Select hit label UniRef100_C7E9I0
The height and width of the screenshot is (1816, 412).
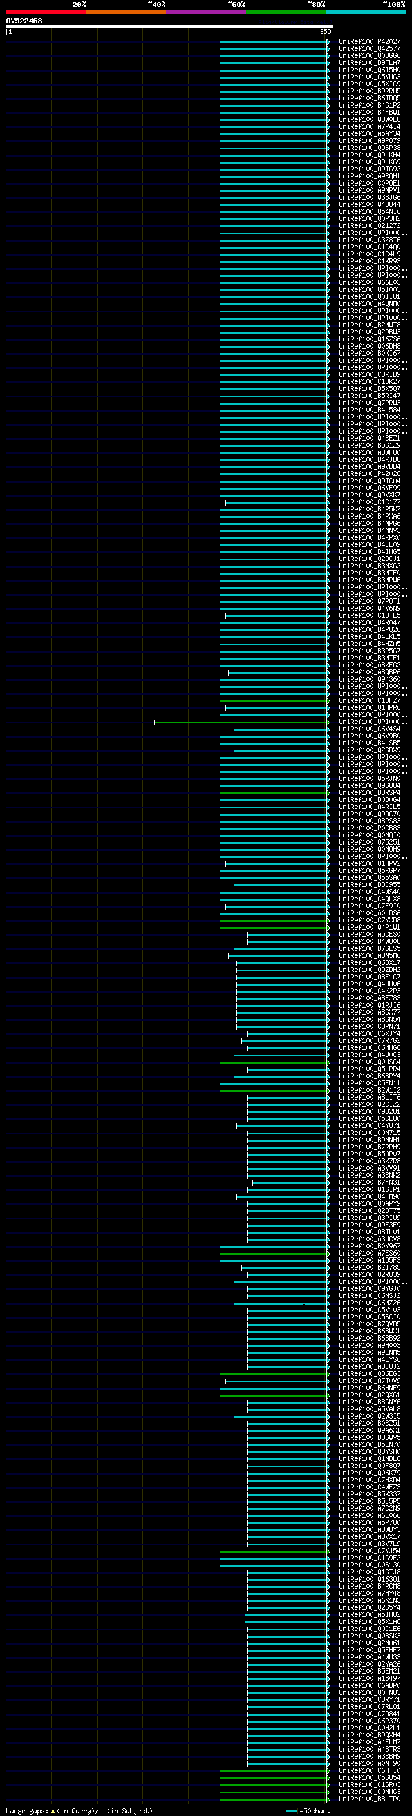tap(369, 906)
